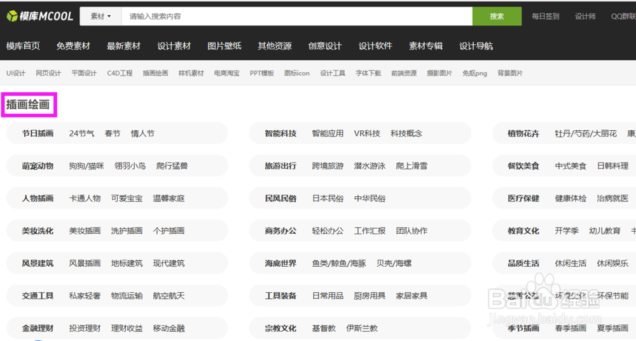Select the 字体下载 sub-category
Viewport: 636px width, 341px height.
click(x=368, y=73)
